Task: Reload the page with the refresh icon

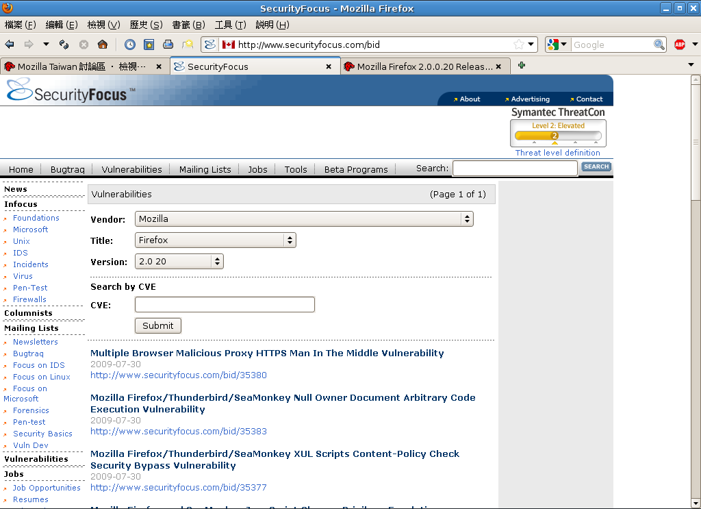Action: click(x=64, y=45)
